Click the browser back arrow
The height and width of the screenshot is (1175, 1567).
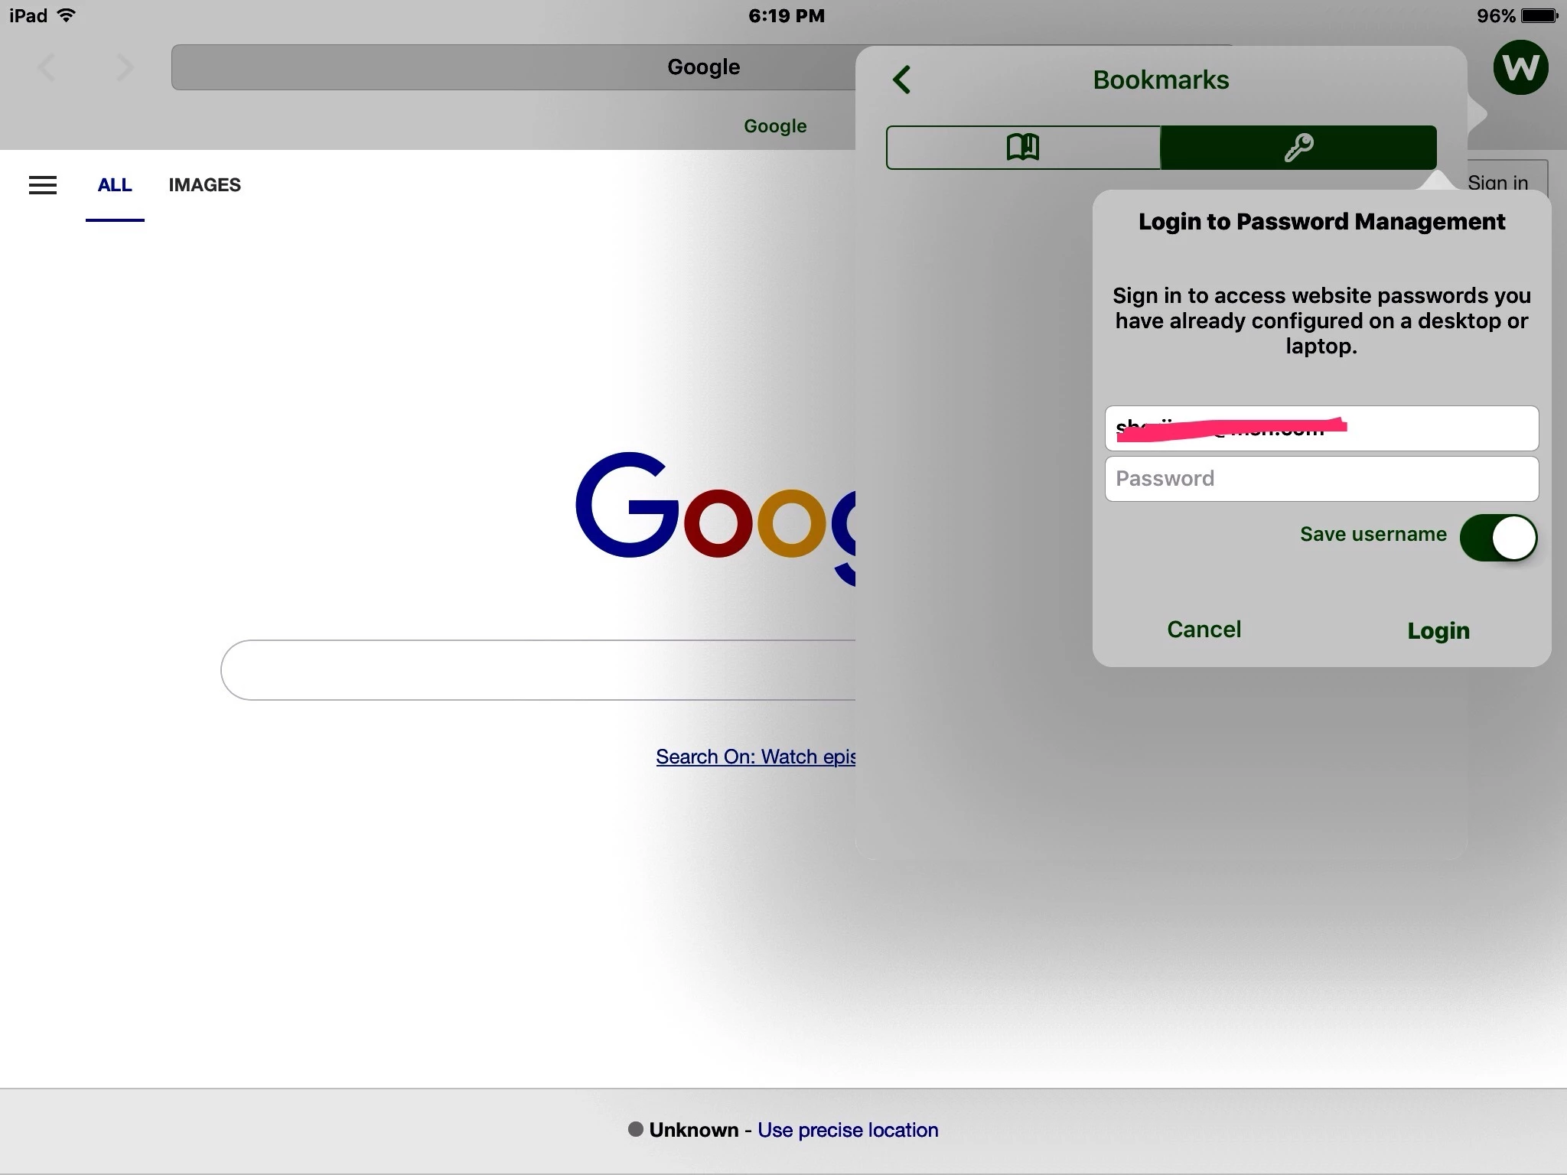click(x=47, y=67)
